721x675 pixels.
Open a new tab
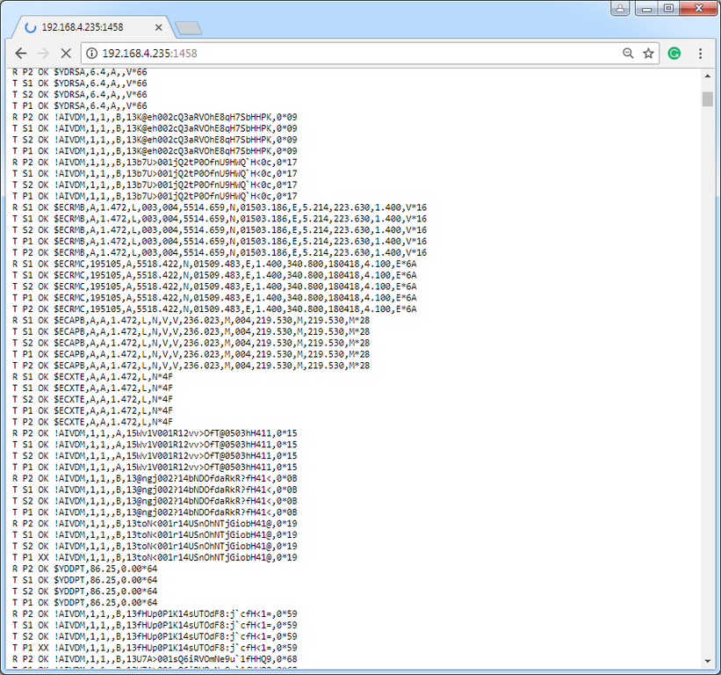[x=189, y=28]
